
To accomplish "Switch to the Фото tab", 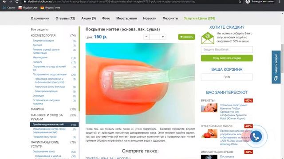I will [x=106, y=19].
